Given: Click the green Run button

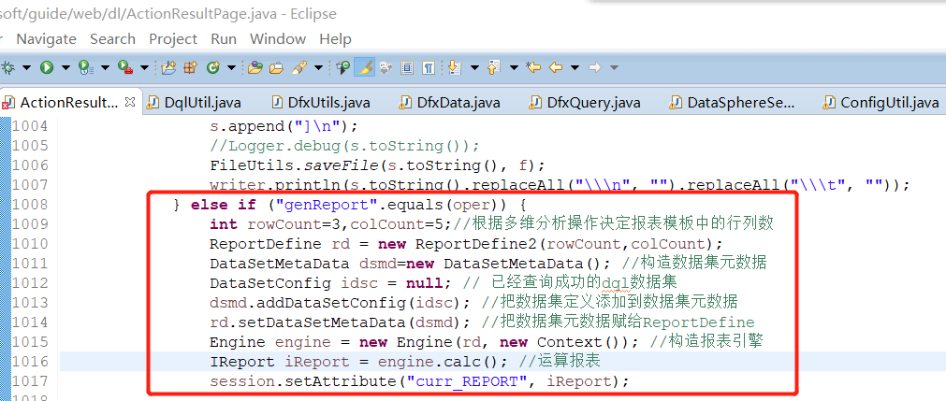Looking at the screenshot, I should 47,67.
